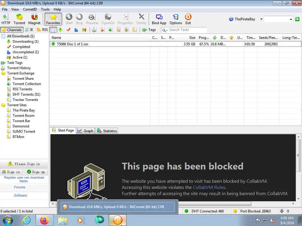Open Options from the toolbar
The width and height of the screenshot is (302, 226).
tap(176, 19)
